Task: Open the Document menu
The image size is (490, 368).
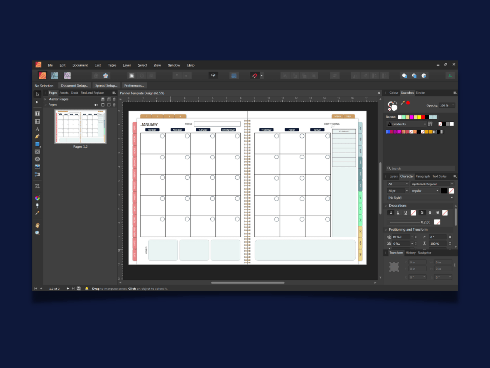Action: click(80, 65)
